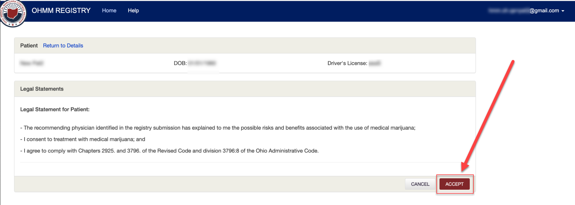The width and height of the screenshot is (575, 205).
Task: Click the blurred date of birth value
Action: point(202,63)
